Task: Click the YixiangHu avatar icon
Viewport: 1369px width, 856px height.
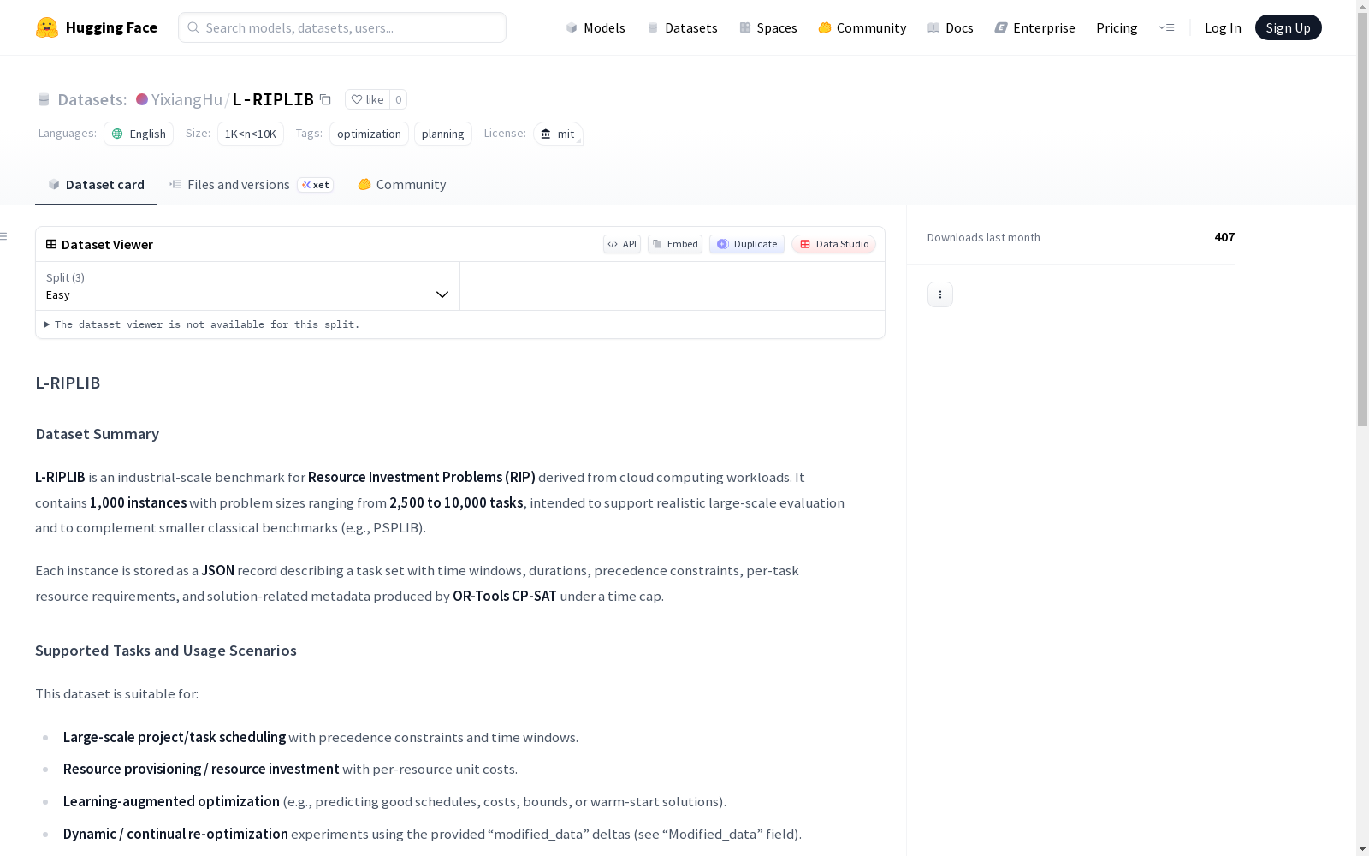Action: pos(142,99)
